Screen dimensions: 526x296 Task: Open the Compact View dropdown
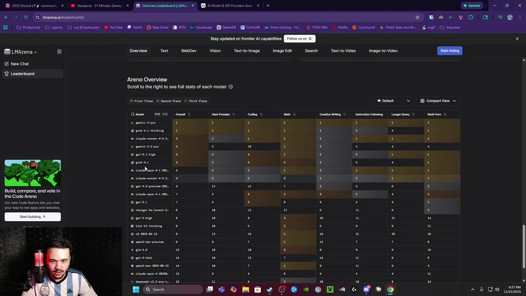coord(438,101)
